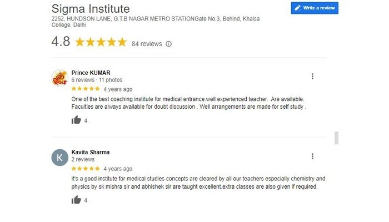Screen dimensions: 389x222
Task: Click Kavita Sharma's "2 reviews" text
Action: [x=83, y=160]
